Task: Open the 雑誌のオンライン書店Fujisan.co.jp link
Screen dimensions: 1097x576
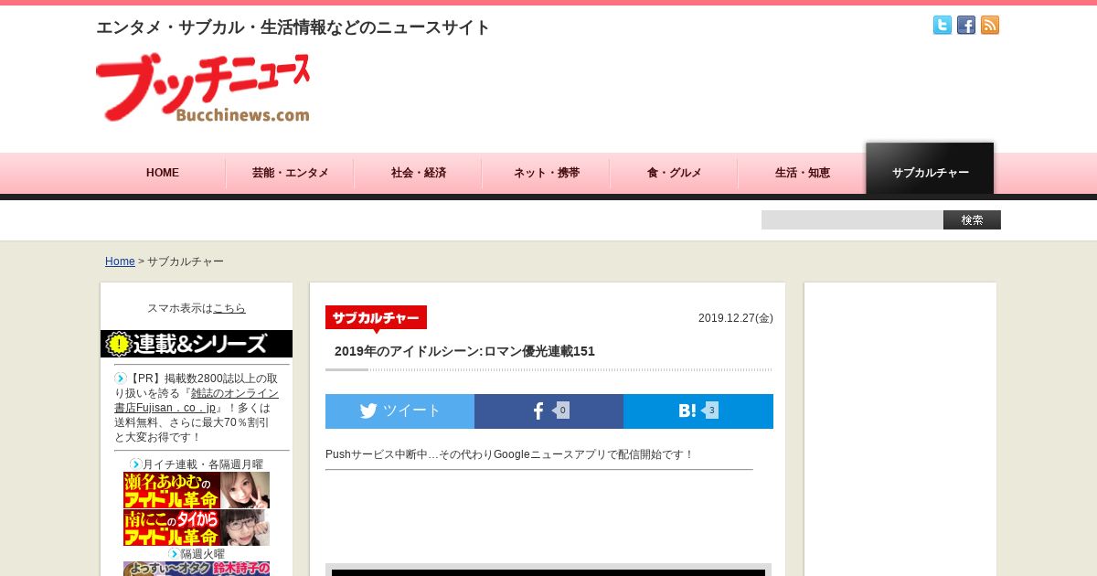Action: point(197,400)
